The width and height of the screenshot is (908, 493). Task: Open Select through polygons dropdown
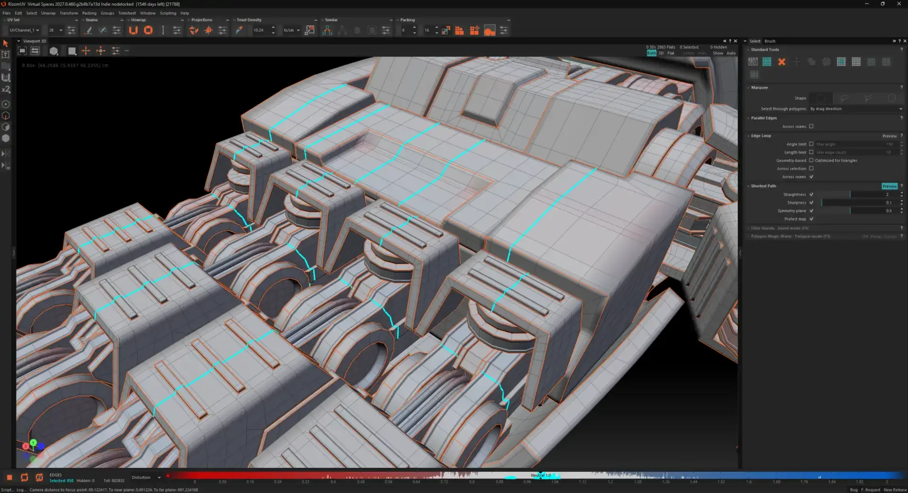(x=856, y=109)
